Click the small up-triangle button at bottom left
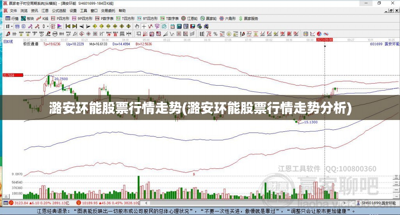Viewport: 400px width, 215px height. [6, 197]
